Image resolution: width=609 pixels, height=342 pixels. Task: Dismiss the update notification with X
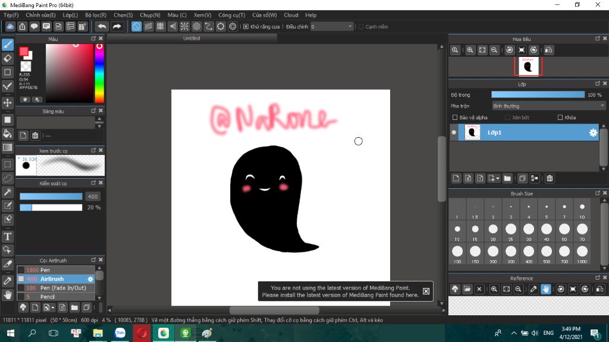[x=426, y=291]
